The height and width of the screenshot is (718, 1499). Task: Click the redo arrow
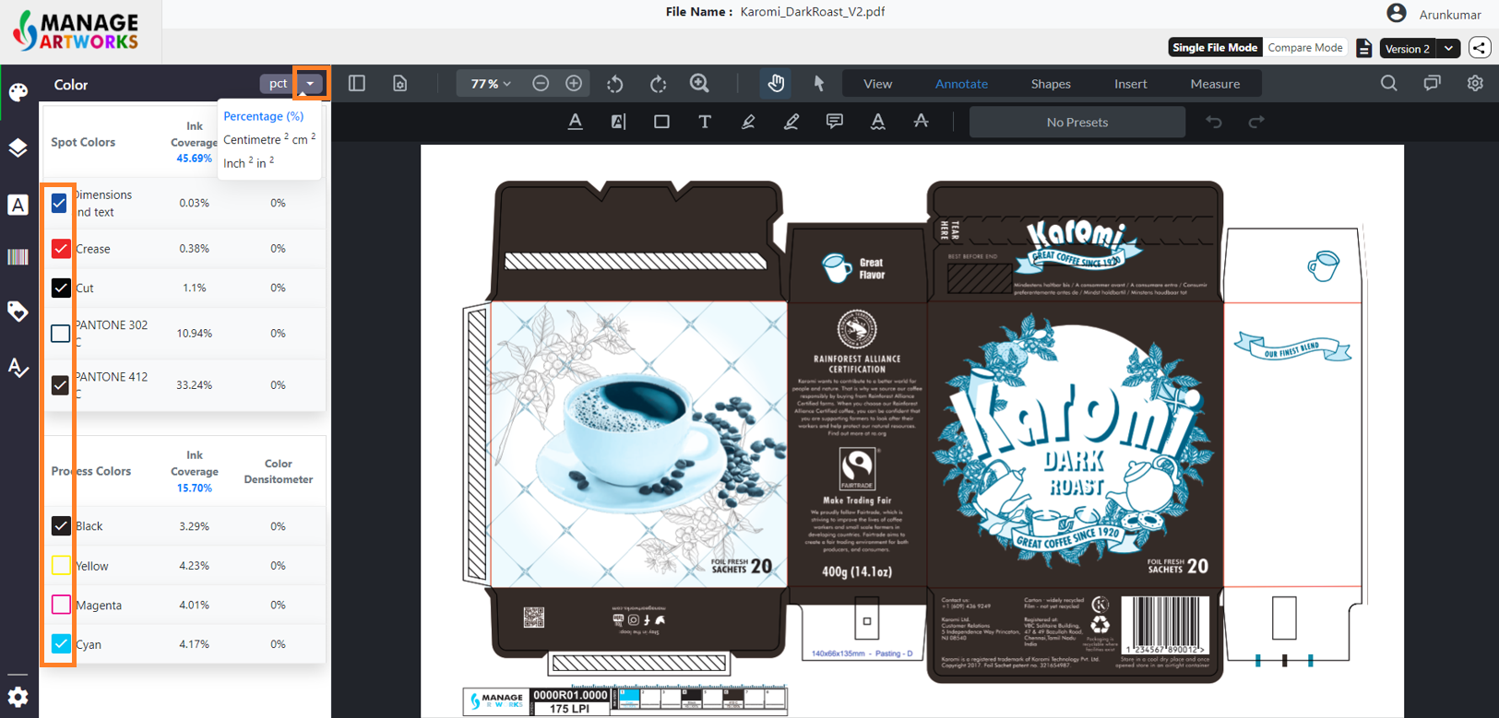[x=1256, y=122]
